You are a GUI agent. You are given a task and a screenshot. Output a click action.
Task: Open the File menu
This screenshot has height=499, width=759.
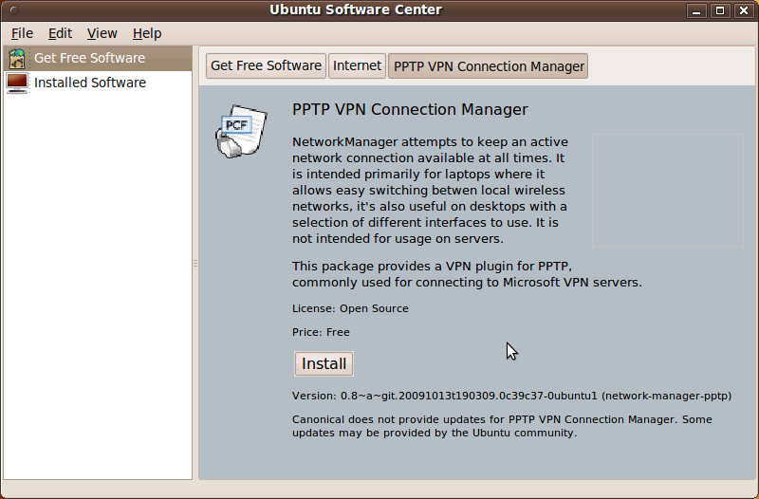(x=22, y=33)
